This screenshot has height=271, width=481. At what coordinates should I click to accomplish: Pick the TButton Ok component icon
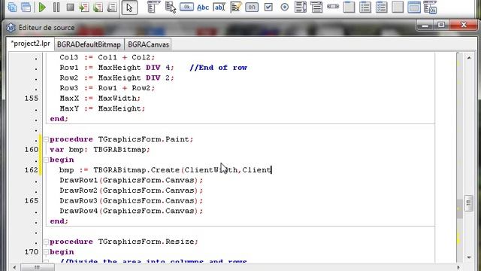pos(186,7)
